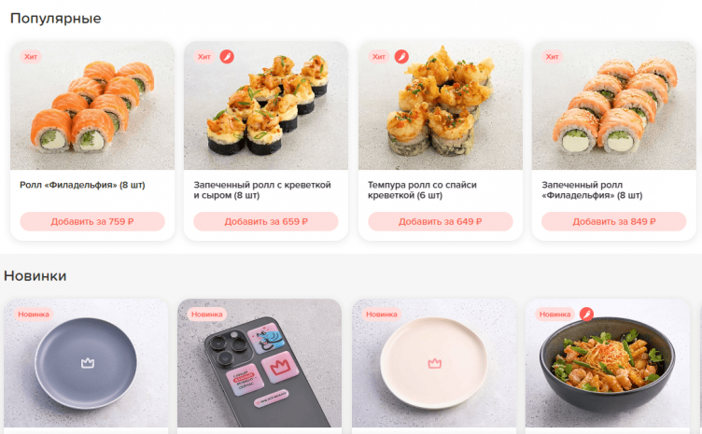The width and height of the screenshot is (702, 434).
Task: Add Филадельфия roll for 759 ₽
Action: click(x=92, y=221)
